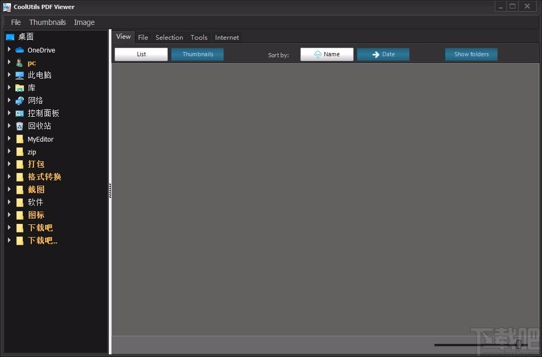The image size is (542, 357).
Task: Expand the pc tree node
Action: tap(9, 62)
